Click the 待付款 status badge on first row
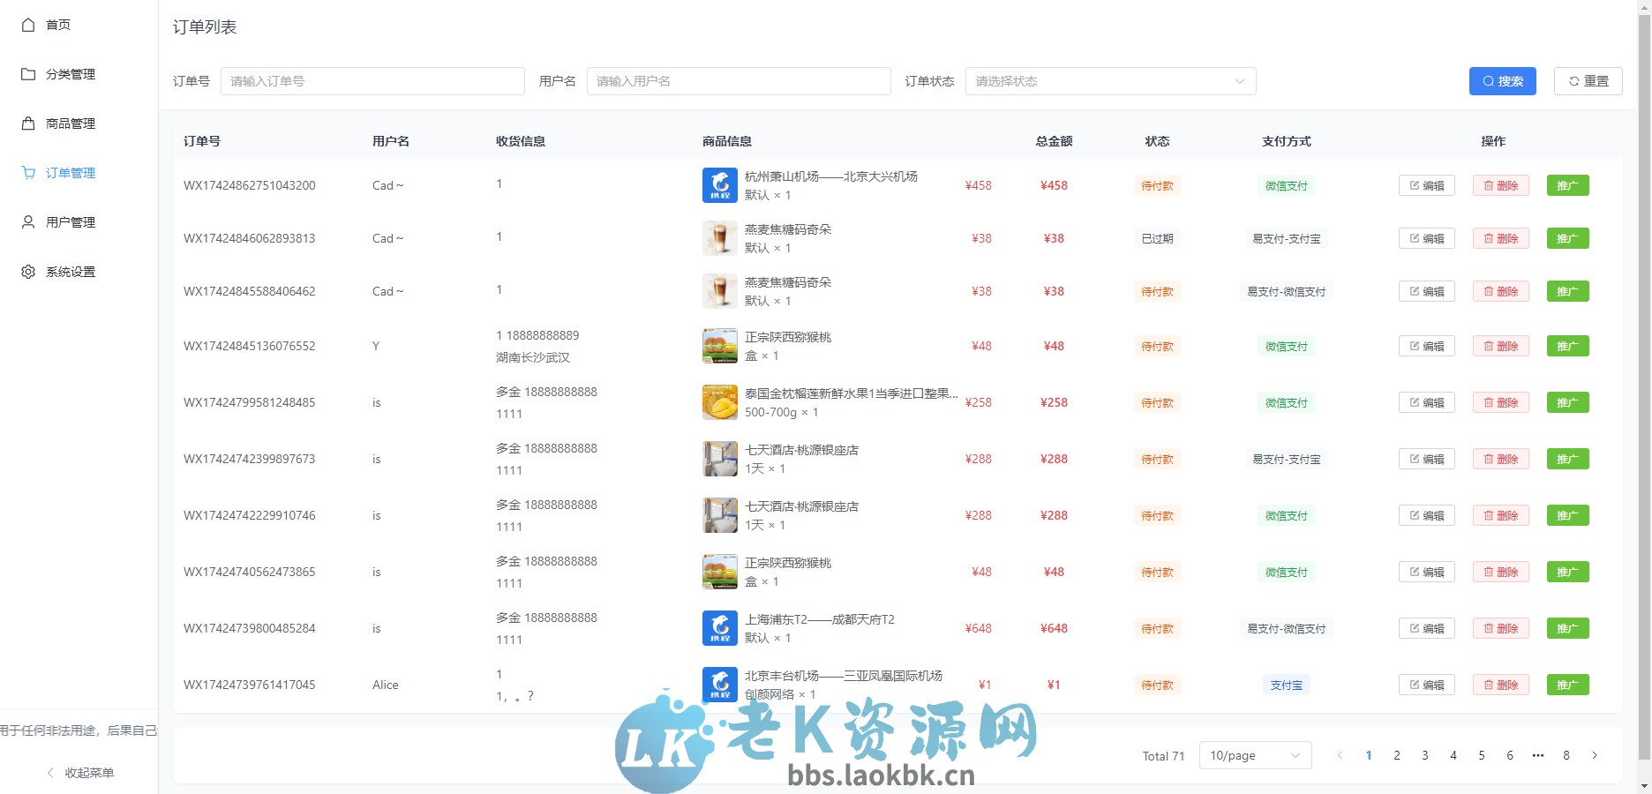 tap(1157, 185)
